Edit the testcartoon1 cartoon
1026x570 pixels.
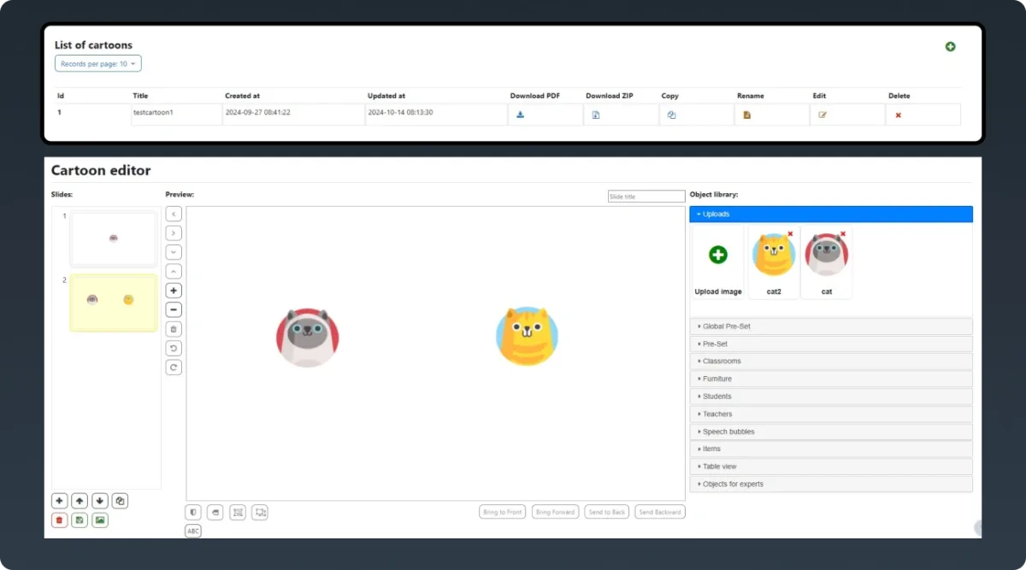point(823,115)
